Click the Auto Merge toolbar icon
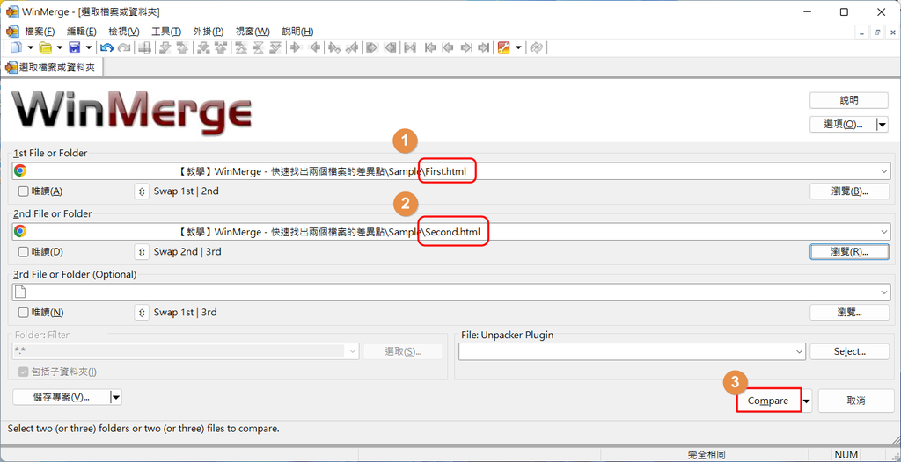Image resolution: width=901 pixels, height=462 pixels. [x=410, y=47]
